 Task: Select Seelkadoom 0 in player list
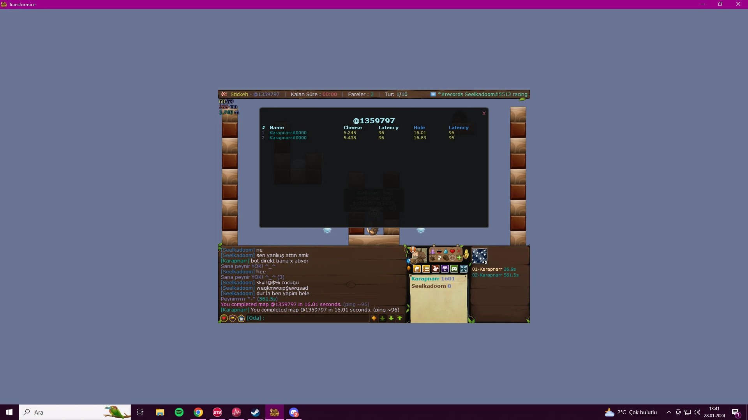pos(431,286)
